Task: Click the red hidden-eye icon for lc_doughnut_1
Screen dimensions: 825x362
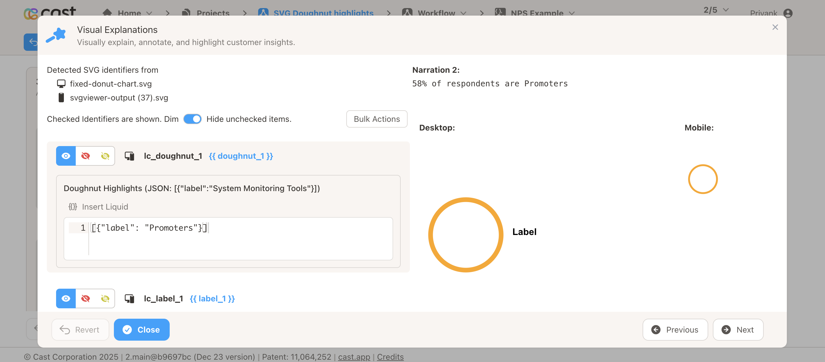Action: tap(86, 156)
